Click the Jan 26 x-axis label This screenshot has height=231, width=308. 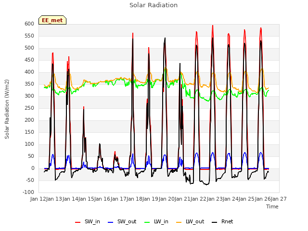click(x=263, y=199)
